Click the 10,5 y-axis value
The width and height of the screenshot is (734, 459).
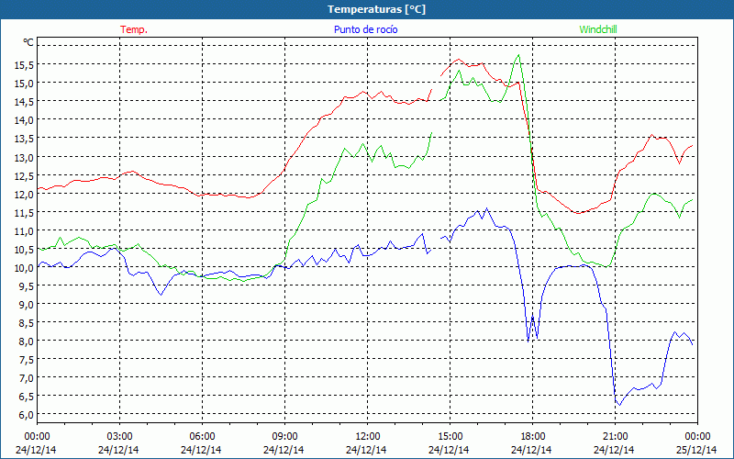pyautogui.click(x=25, y=249)
